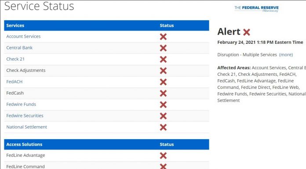The height and width of the screenshot is (169, 306).
Task: Click the FedLine Advantage red X icon
Action: pyautogui.click(x=163, y=155)
